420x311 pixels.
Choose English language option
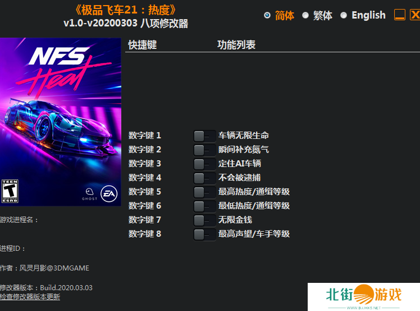click(344, 15)
